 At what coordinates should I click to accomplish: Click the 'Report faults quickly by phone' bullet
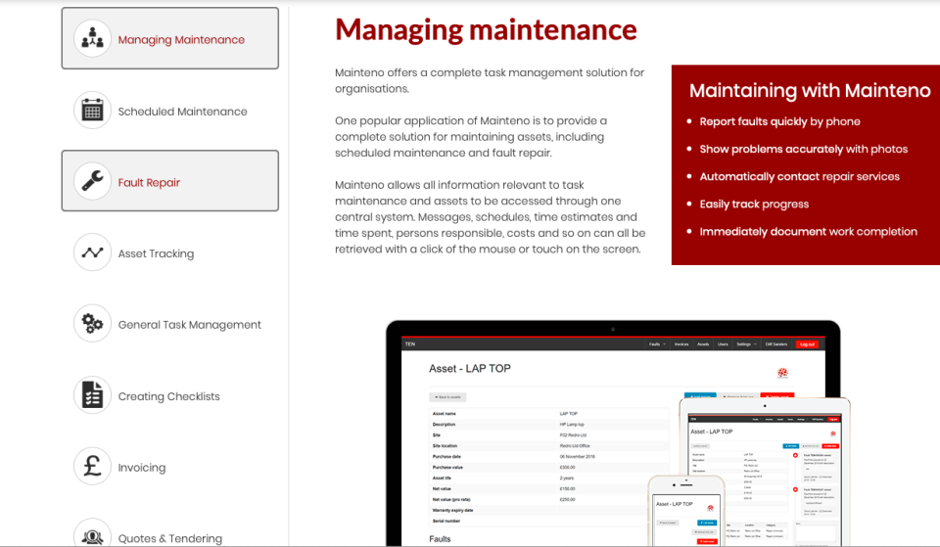(780, 121)
